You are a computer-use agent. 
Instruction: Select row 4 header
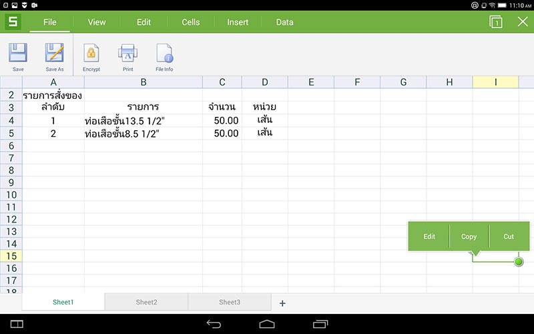(11, 121)
